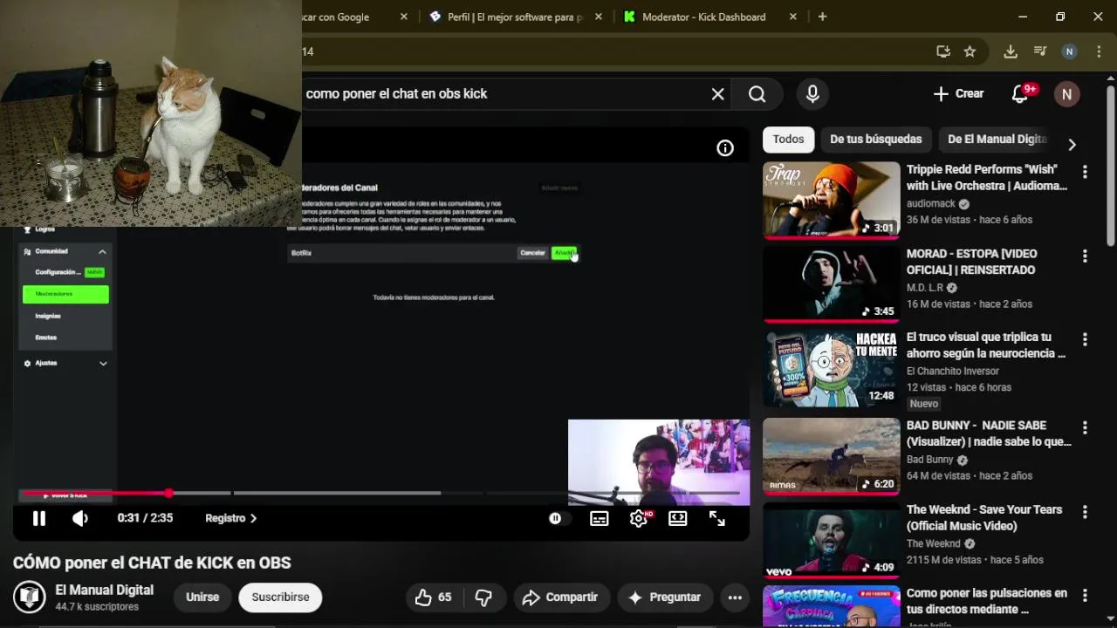Click the Preguntar button
Viewport: 1117px width, 628px height.
point(665,597)
